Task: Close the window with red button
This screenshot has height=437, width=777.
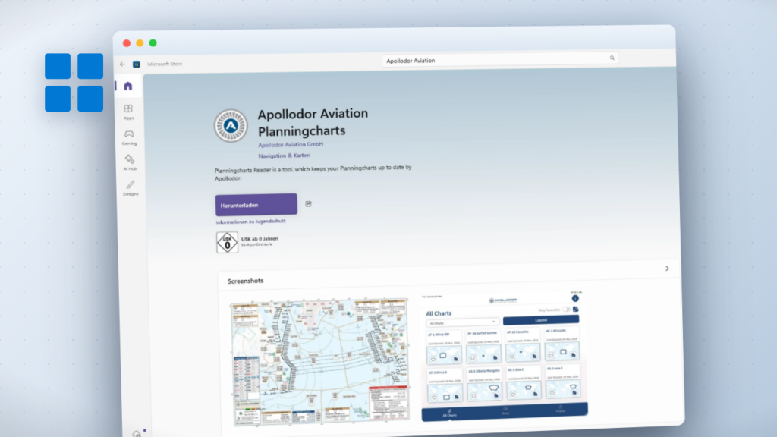Action: point(127,43)
